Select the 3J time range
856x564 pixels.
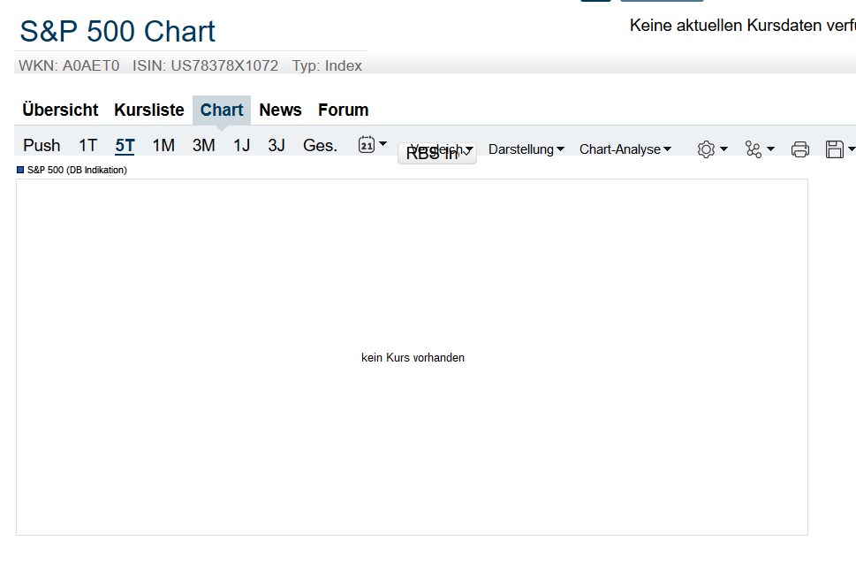coord(276,145)
